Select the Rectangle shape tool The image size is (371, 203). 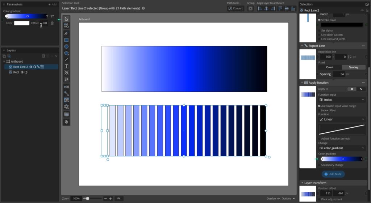pyautogui.click(x=66, y=40)
